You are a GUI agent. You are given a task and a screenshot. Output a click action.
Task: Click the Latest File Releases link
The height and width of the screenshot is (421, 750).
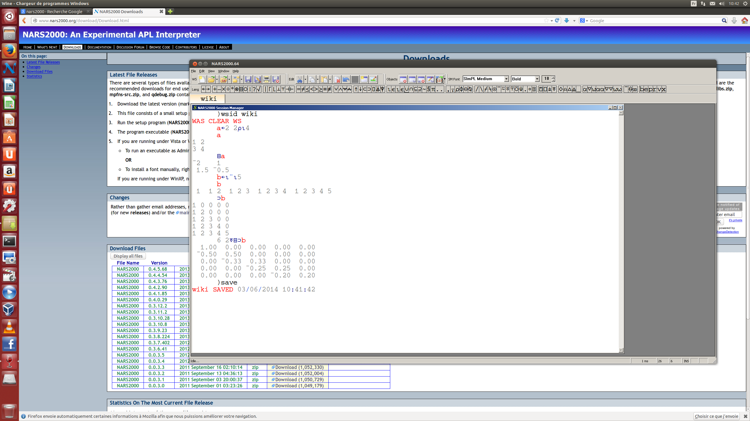[x=43, y=62]
